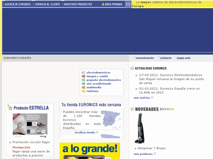Image resolution: width=213 pixels, height=159 pixels.
Task: Follow the más productos link
Action: point(143,154)
